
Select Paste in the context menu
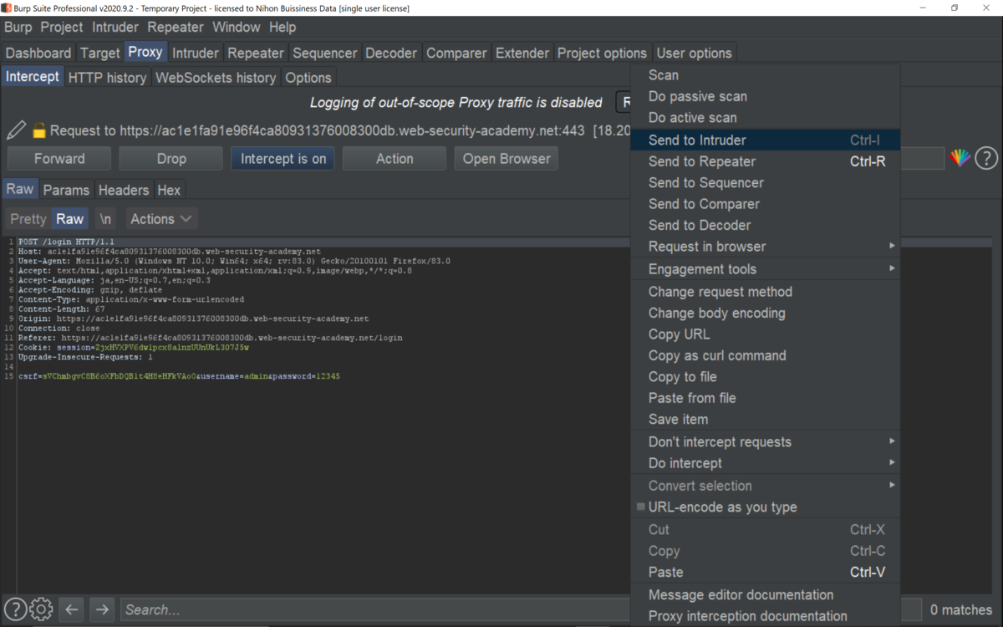766,573
